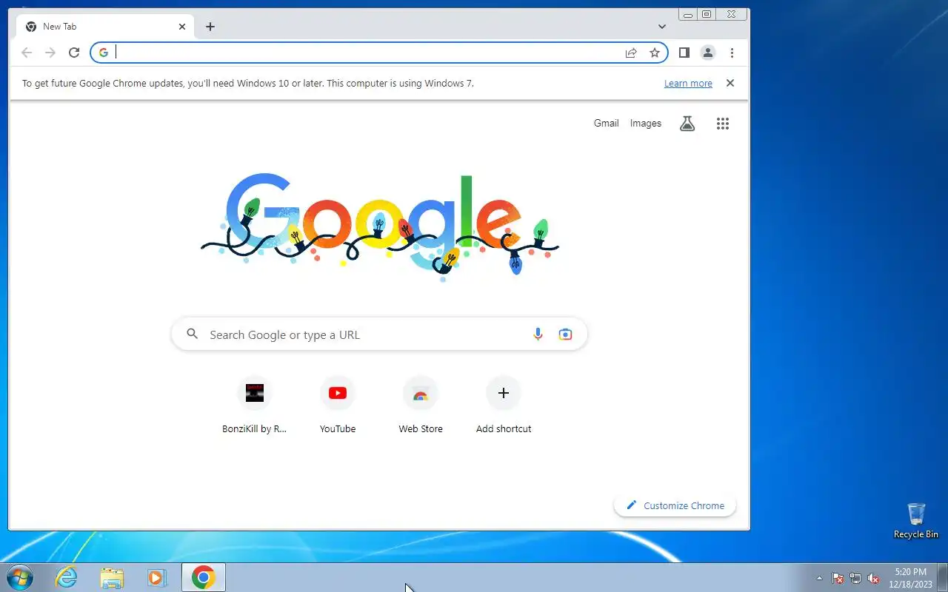Open the profile avatar menu

point(708,53)
